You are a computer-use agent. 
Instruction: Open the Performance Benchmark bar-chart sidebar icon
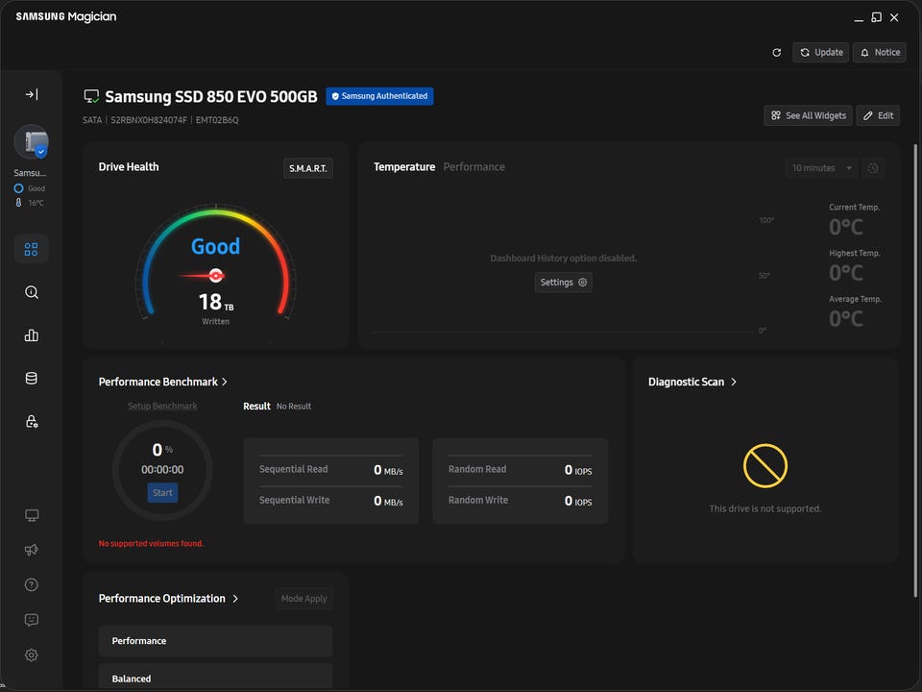[31, 335]
